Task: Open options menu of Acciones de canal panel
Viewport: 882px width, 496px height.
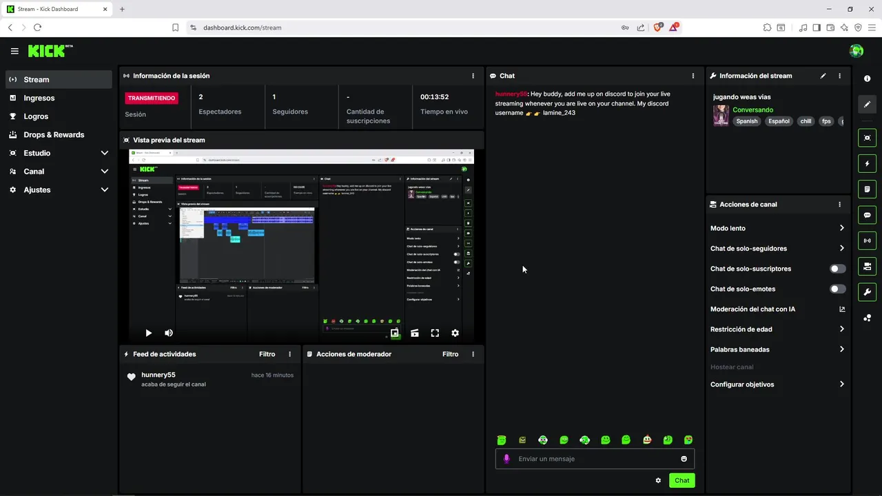Action: (x=839, y=205)
